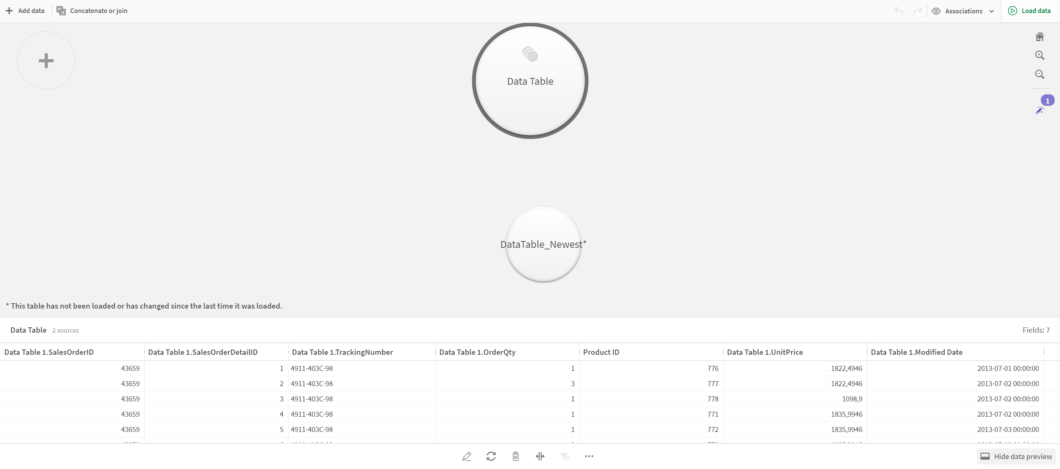Click the column profiling icon in toolbar
The image size is (1060, 469).
click(540, 456)
